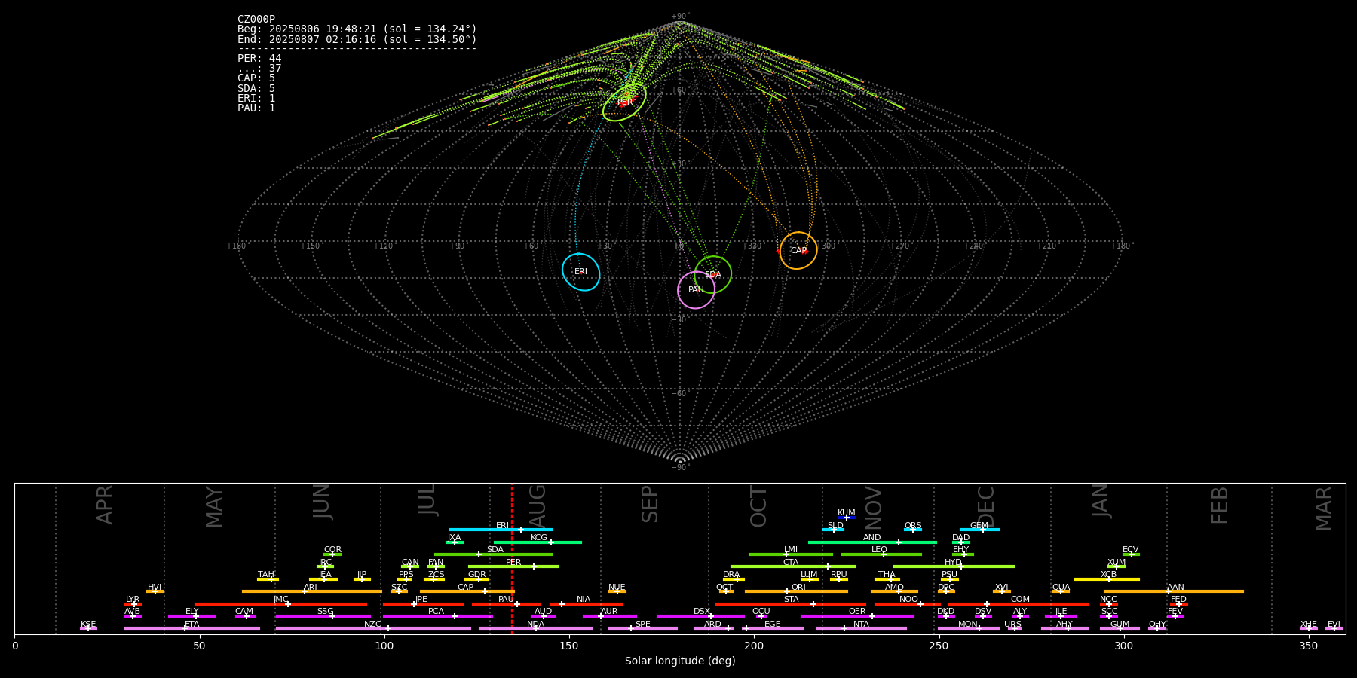Click the KSE shower bar in timeline
Image resolution: width=1357 pixels, height=678 pixels.
pyautogui.click(x=88, y=628)
